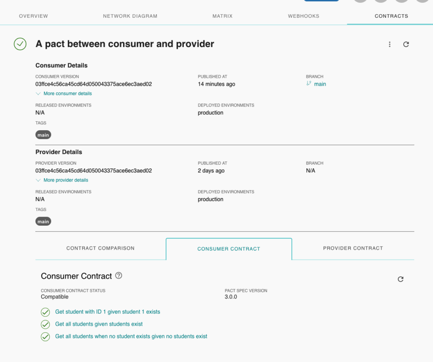The width and height of the screenshot is (433, 362).
Task: Click checkmark beside Get student with ID 1
Action: pyautogui.click(x=45, y=312)
